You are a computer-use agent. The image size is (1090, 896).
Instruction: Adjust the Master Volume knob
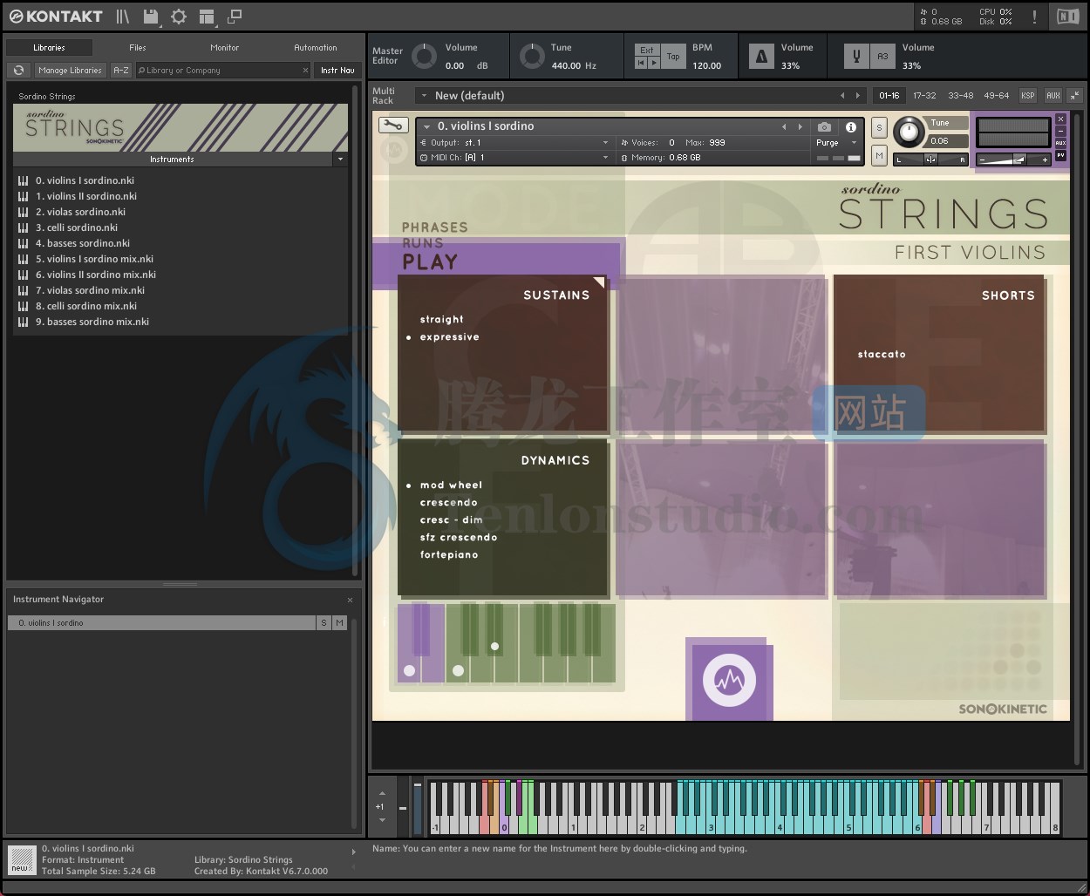coord(424,57)
